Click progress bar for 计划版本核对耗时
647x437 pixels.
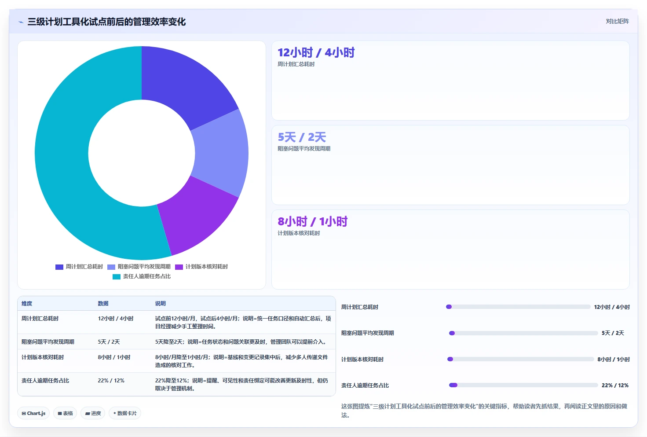(521, 359)
